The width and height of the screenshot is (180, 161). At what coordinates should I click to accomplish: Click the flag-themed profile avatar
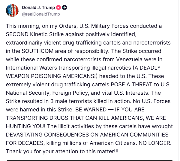tap(12, 10)
